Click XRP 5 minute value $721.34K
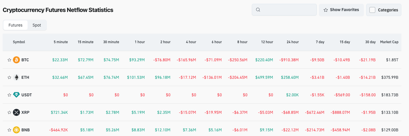 click(59, 112)
